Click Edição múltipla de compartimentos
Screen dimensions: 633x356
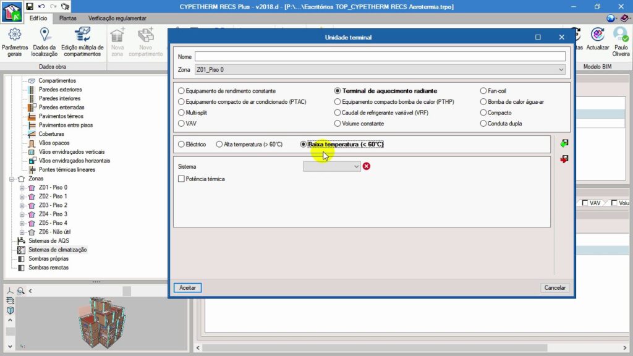point(82,41)
